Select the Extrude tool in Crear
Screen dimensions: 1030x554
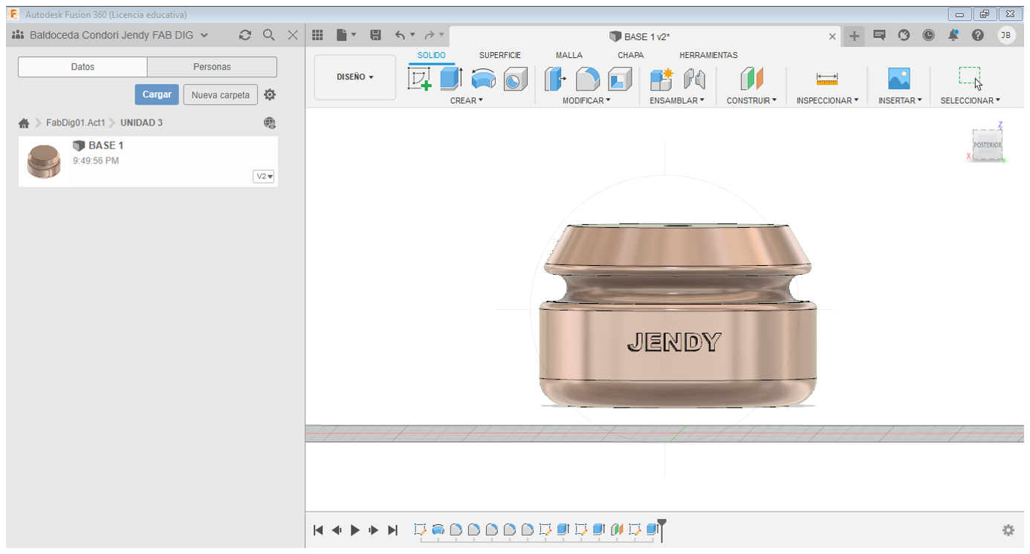click(451, 79)
